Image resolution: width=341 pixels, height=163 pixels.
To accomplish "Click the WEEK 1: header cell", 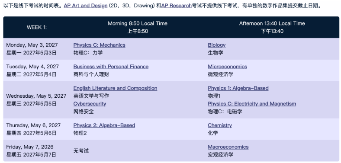I will tap(37, 27).
